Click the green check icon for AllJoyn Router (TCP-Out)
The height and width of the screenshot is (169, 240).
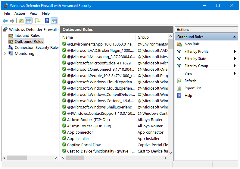pyautogui.click(x=64, y=120)
